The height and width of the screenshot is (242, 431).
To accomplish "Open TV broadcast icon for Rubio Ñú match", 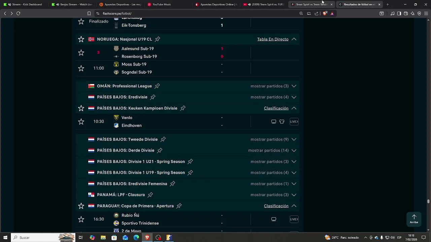I will pyautogui.click(x=274, y=219).
